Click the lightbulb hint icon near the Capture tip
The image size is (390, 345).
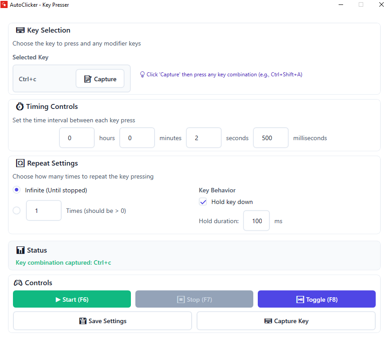(x=141, y=74)
